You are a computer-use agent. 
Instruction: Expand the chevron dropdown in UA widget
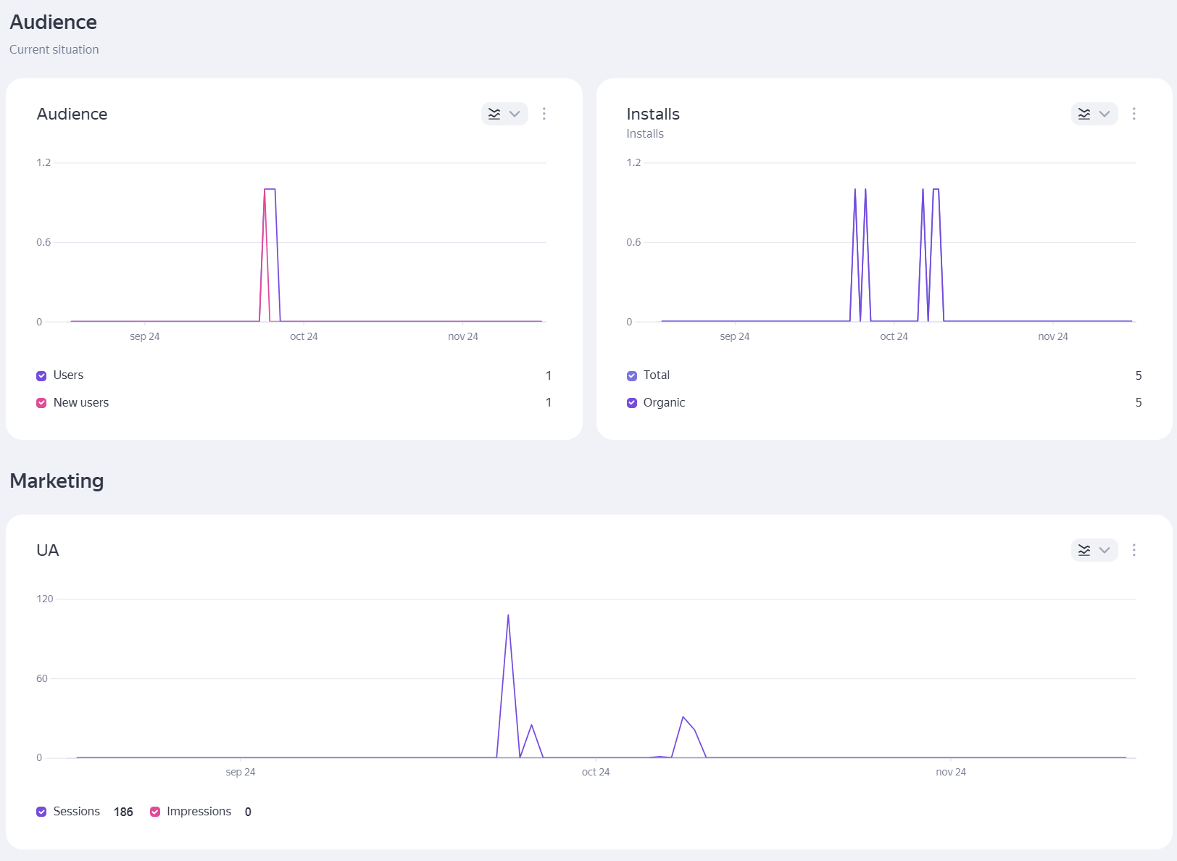pos(1105,550)
